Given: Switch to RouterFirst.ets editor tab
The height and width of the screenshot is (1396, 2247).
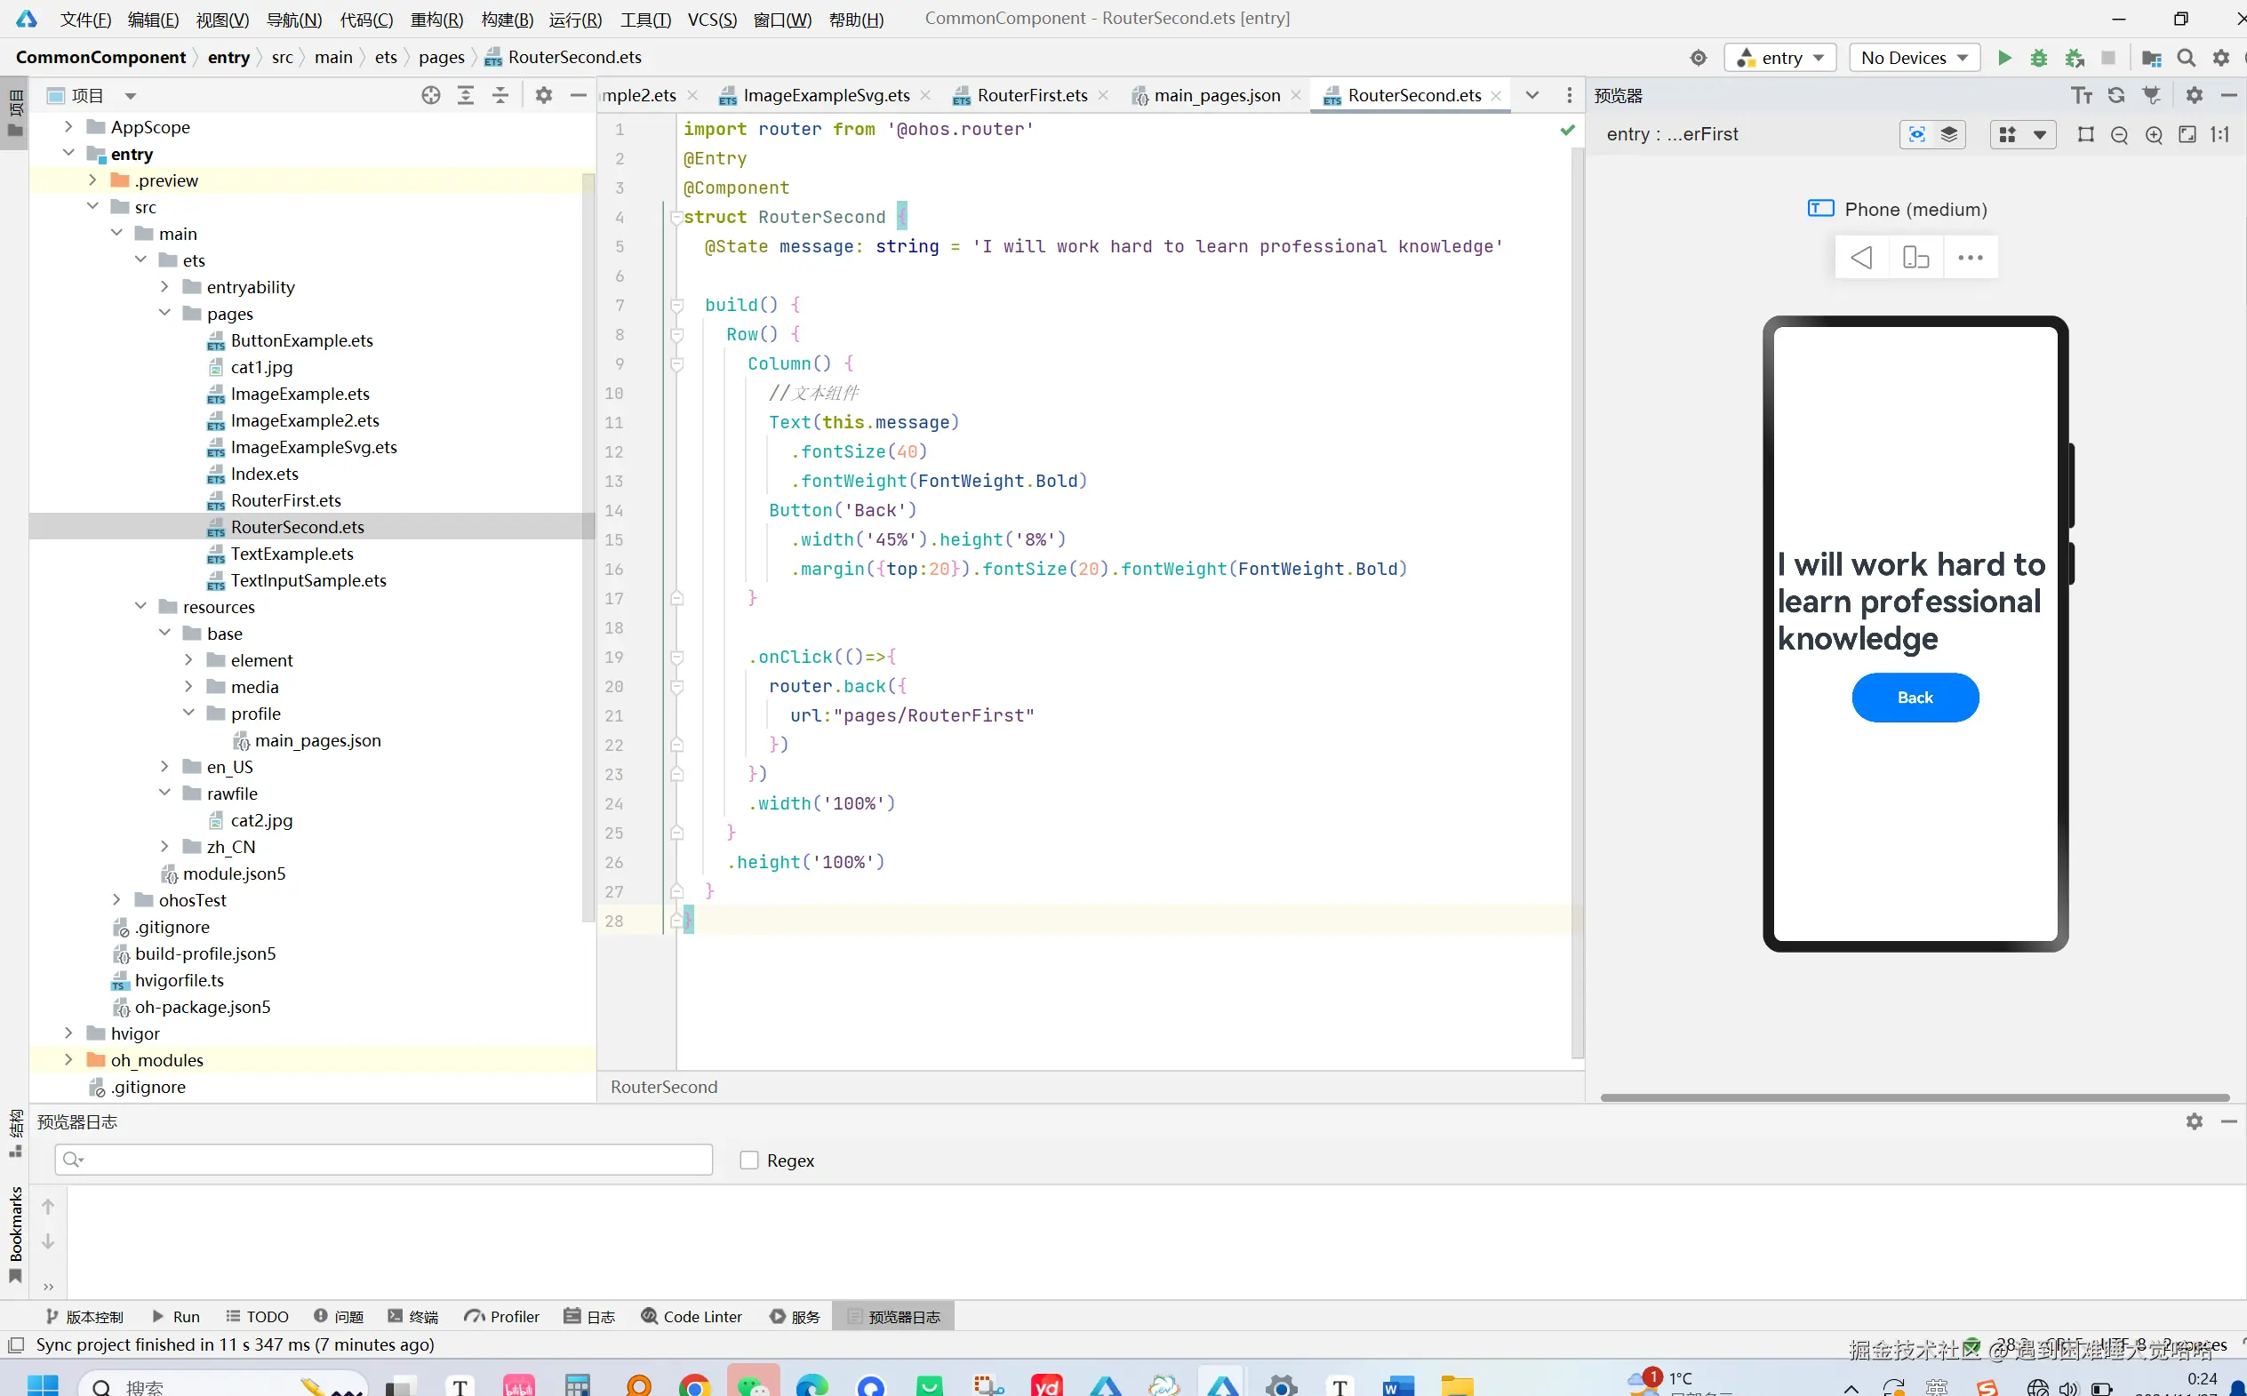Looking at the screenshot, I should pyautogui.click(x=1032, y=95).
